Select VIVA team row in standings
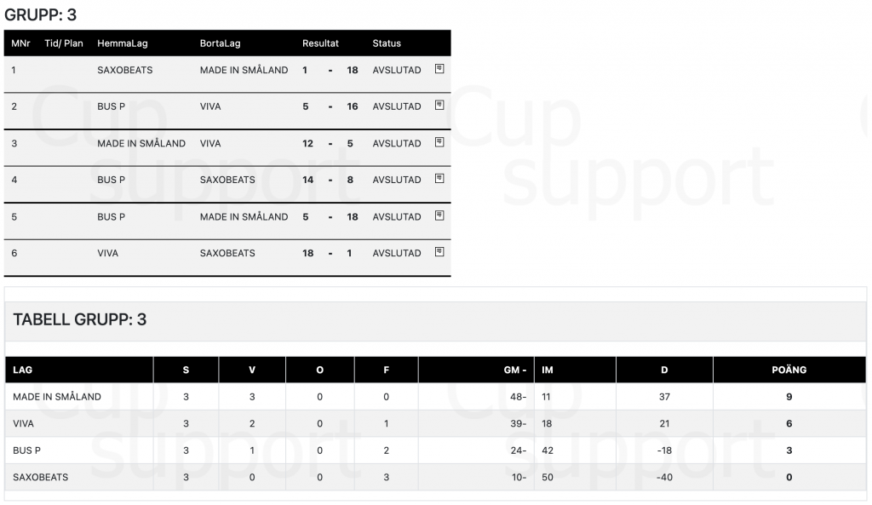The height and width of the screenshot is (505, 872). point(435,424)
